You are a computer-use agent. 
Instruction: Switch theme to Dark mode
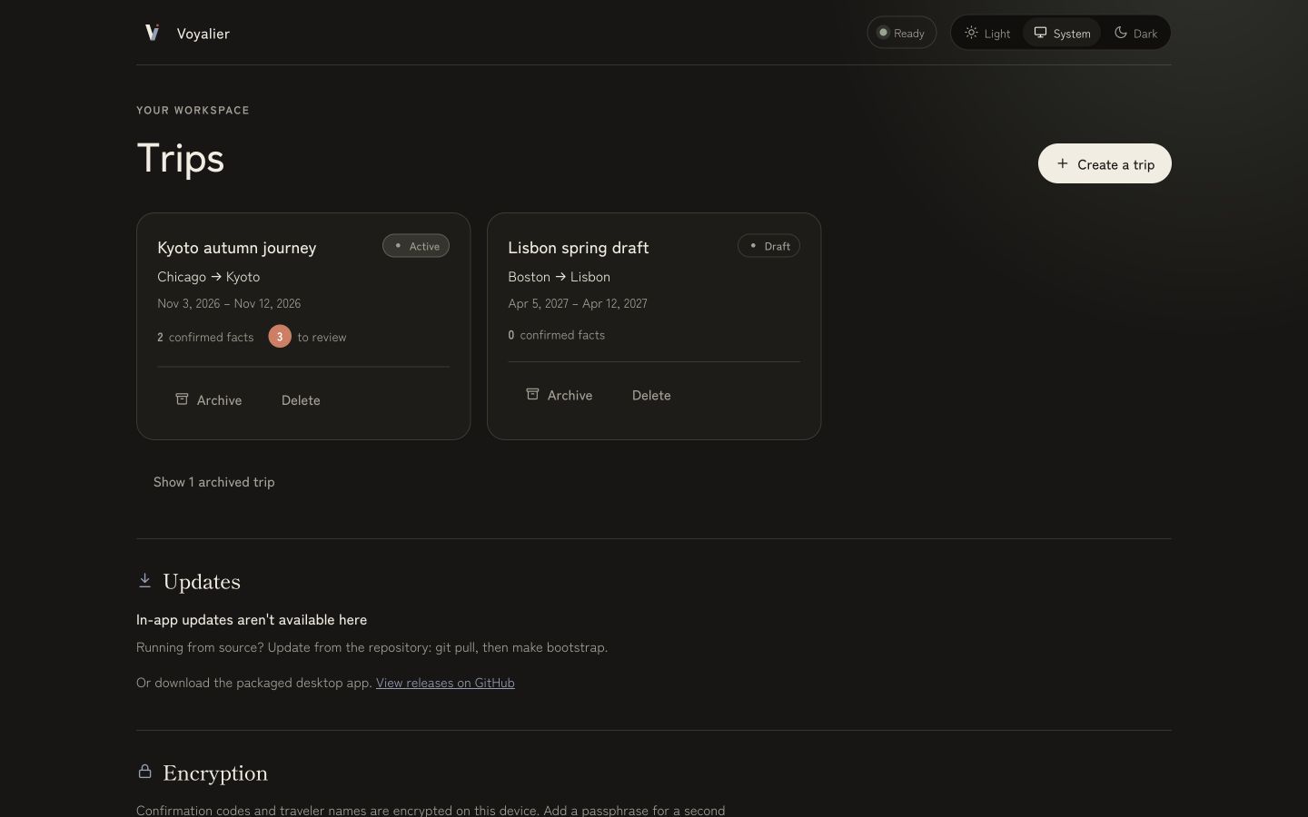pyautogui.click(x=1135, y=33)
